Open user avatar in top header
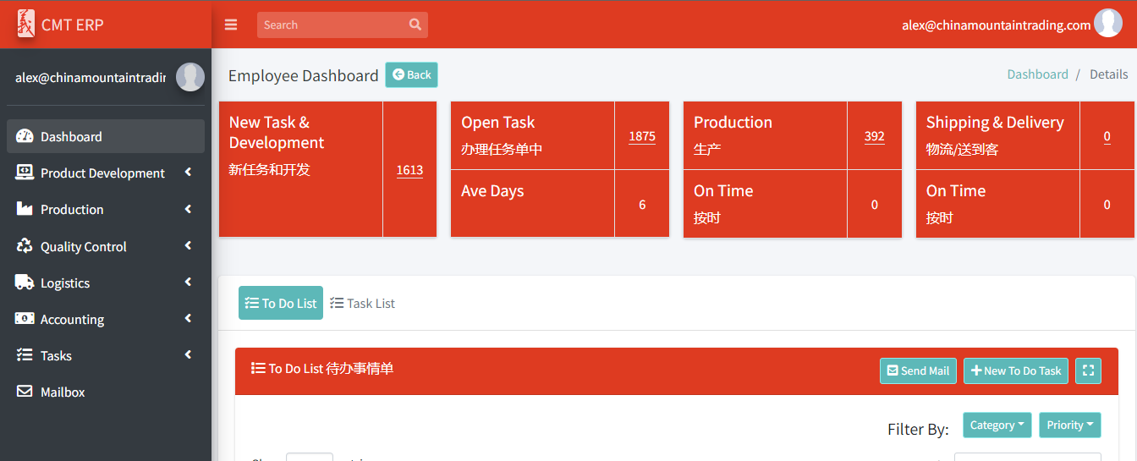The width and height of the screenshot is (1137, 461). click(x=1108, y=24)
